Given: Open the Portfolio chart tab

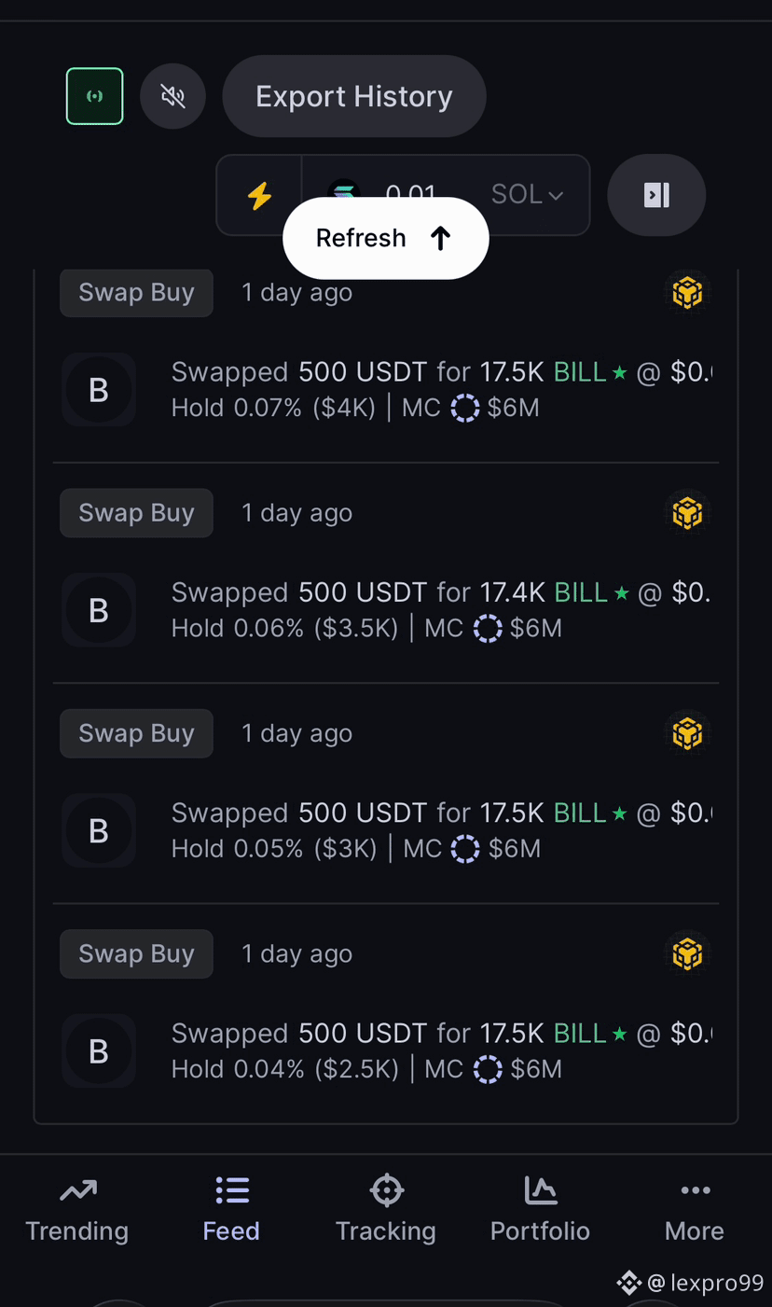Looking at the screenshot, I should click(541, 1210).
